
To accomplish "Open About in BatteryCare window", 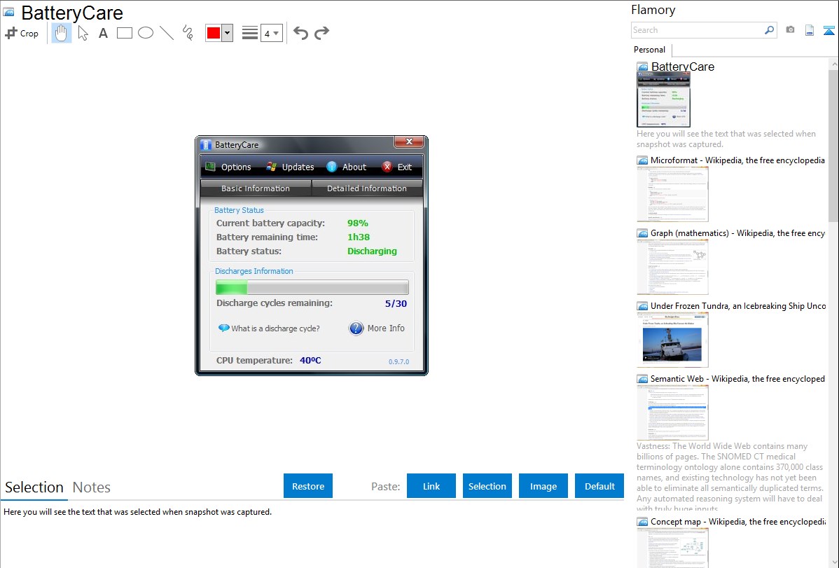I will click(346, 167).
